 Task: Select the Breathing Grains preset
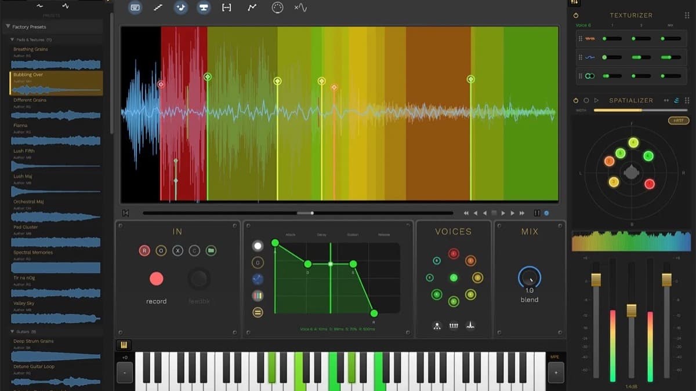coord(57,58)
